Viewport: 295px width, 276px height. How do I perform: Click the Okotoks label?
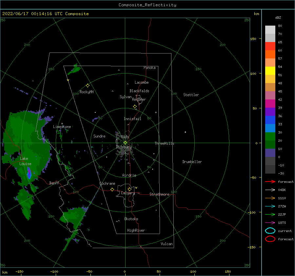click(131, 219)
